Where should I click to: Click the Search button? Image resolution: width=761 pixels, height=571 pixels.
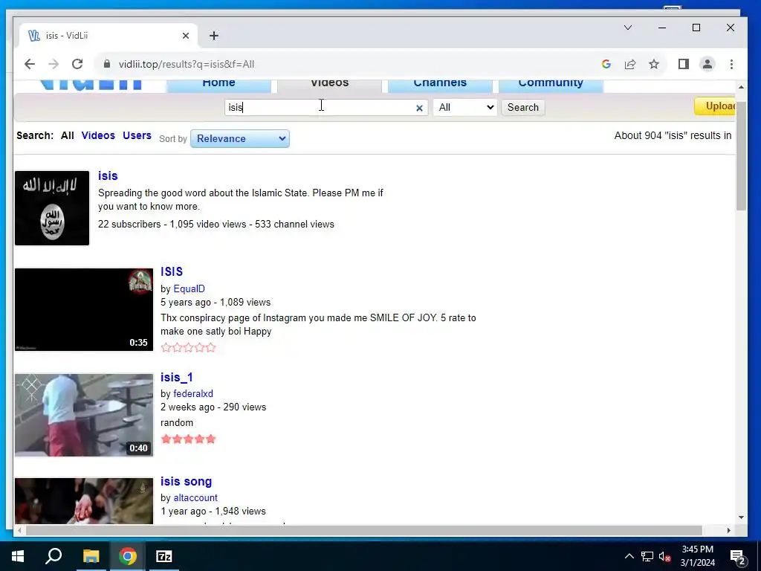tap(522, 107)
